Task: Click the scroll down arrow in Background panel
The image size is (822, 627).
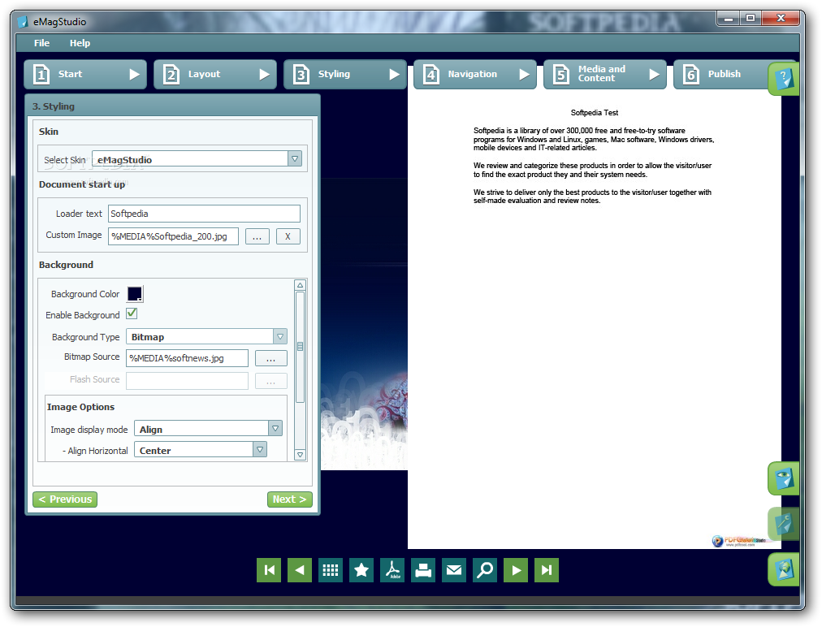Action: point(300,455)
